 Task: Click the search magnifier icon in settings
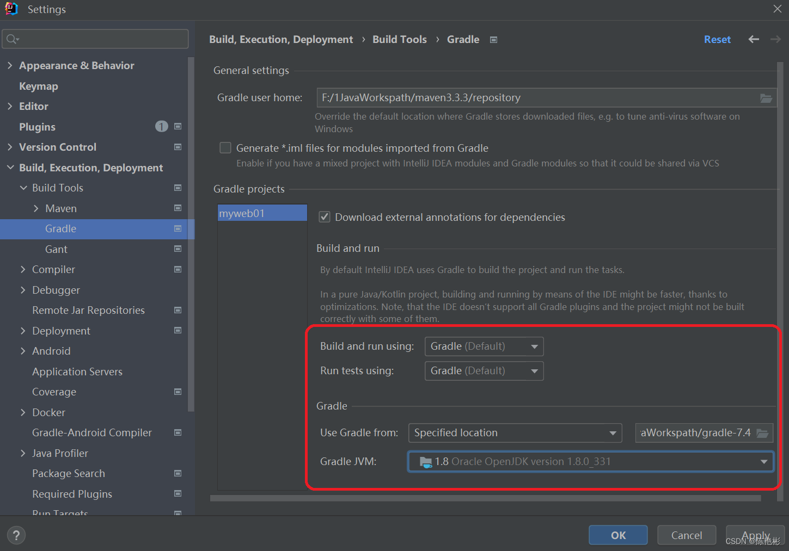point(11,39)
